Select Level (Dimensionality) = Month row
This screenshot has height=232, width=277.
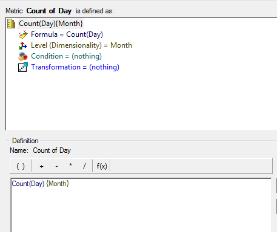(x=81, y=45)
